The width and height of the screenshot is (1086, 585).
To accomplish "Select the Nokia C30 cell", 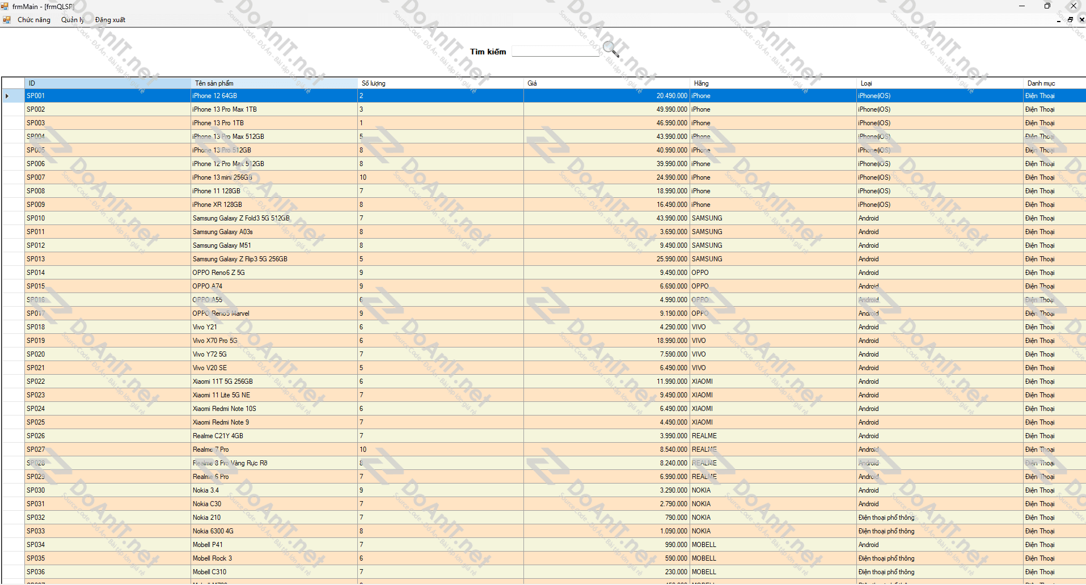I will coord(274,504).
